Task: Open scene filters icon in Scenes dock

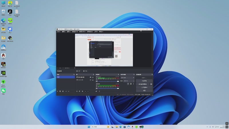Action: coord(63,91)
